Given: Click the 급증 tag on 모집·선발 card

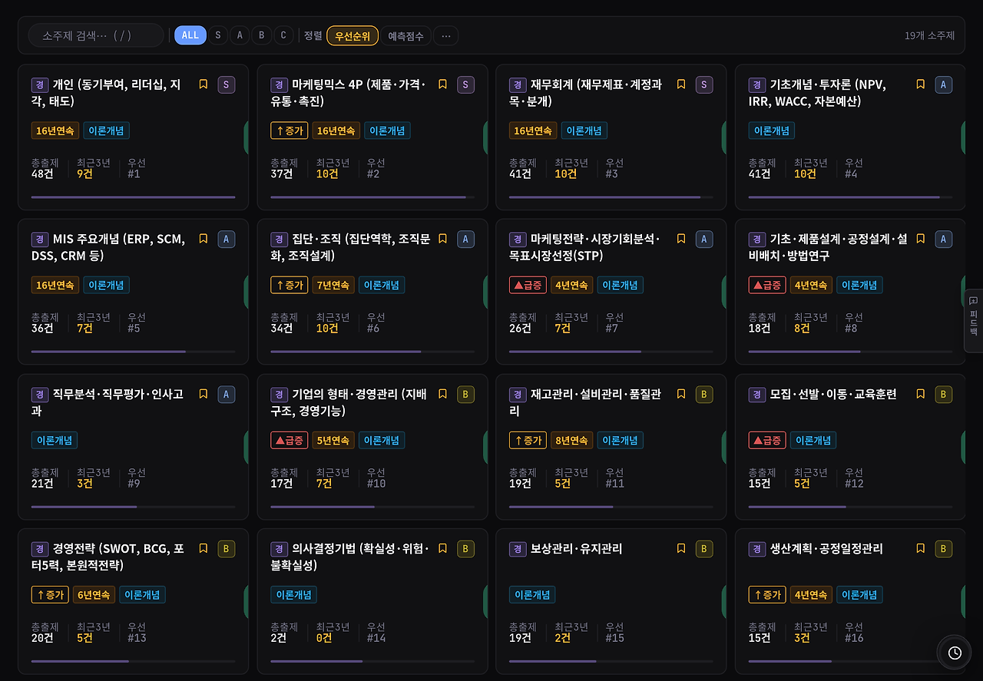Looking at the screenshot, I should point(767,441).
